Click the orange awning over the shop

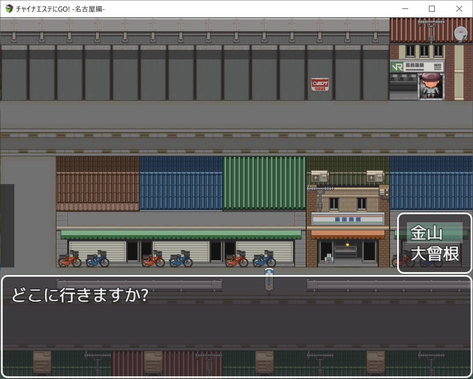tap(348, 235)
